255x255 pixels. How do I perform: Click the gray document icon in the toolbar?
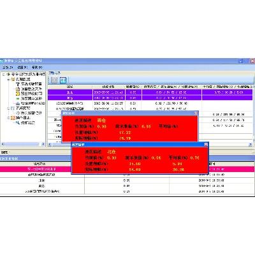54,80
